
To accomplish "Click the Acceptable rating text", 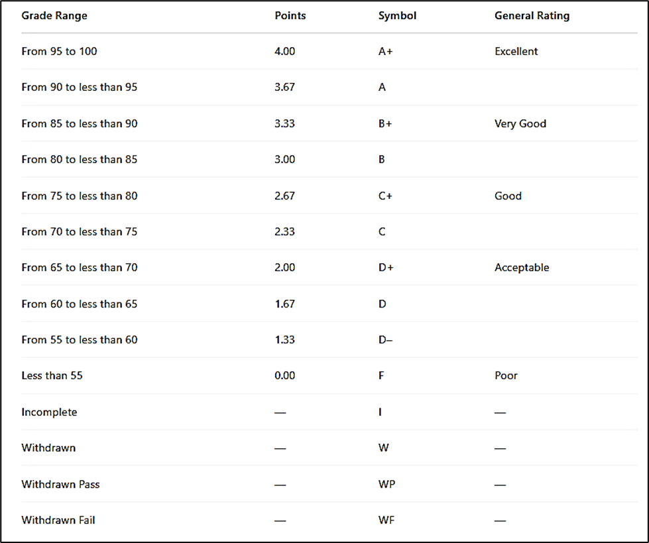I will (x=522, y=268).
